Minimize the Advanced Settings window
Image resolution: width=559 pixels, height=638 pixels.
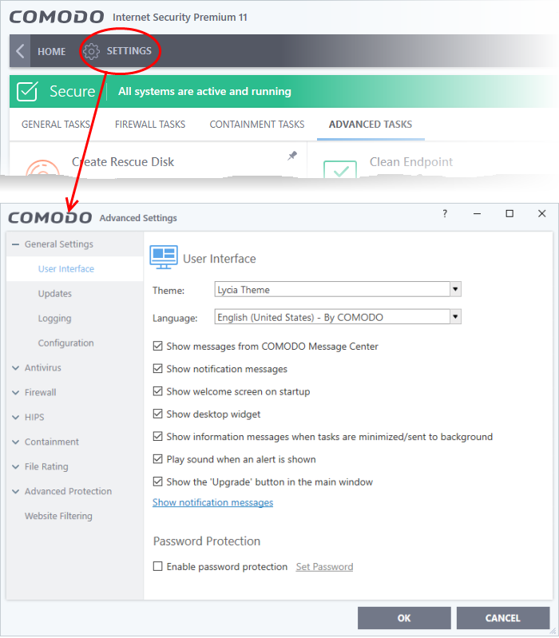point(478,214)
